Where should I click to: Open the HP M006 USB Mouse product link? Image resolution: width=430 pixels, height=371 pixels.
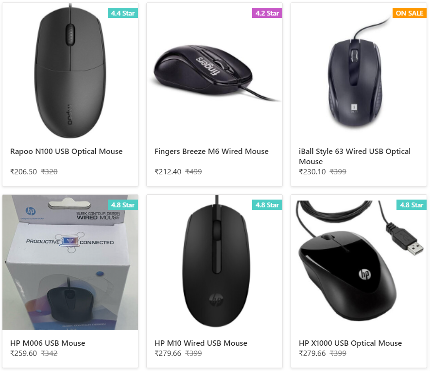pyautogui.click(x=48, y=343)
